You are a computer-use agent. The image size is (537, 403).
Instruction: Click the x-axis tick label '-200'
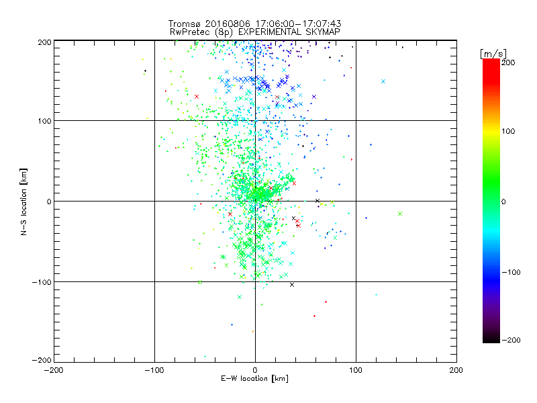coord(54,371)
